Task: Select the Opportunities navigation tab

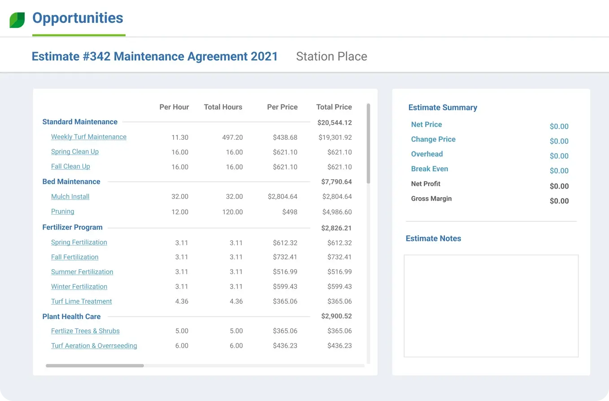Action: 77,18
